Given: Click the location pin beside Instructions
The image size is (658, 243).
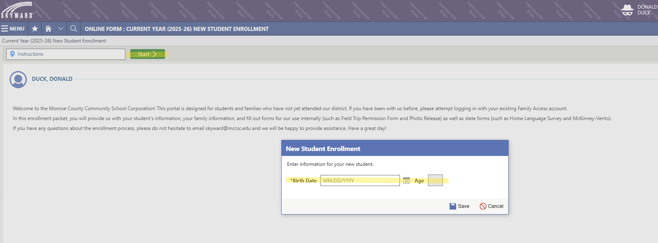Looking at the screenshot, I should (12, 54).
